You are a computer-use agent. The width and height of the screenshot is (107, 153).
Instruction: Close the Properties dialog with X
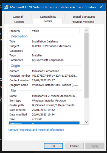(x=101, y=7)
